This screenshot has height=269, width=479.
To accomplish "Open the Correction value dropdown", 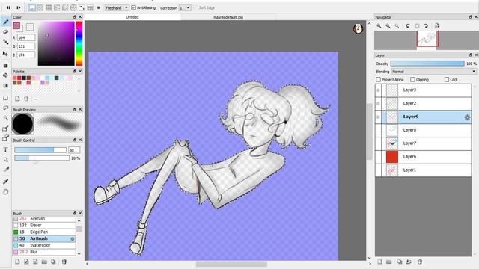I will pyautogui.click(x=185, y=7).
